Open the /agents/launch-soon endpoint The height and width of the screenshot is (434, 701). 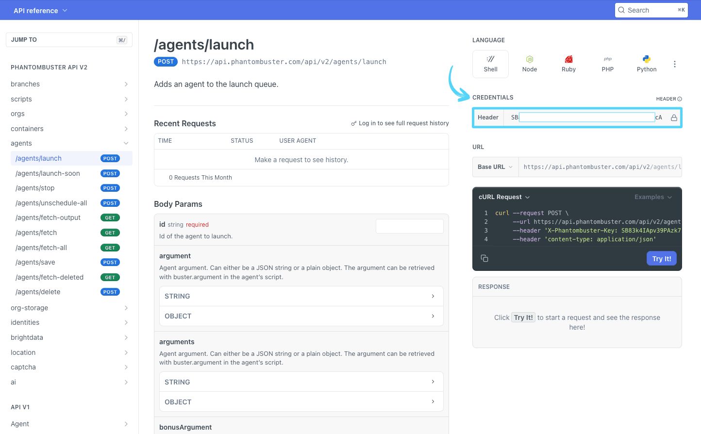pos(71,173)
